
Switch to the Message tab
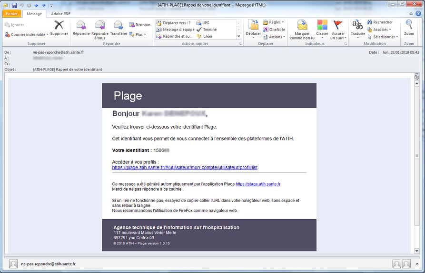click(x=34, y=13)
